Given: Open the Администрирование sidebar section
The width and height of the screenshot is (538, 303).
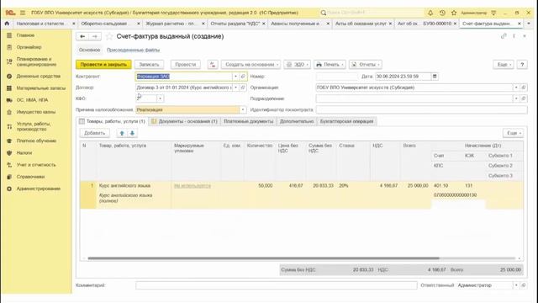Looking at the screenshot, I should 34,189.
